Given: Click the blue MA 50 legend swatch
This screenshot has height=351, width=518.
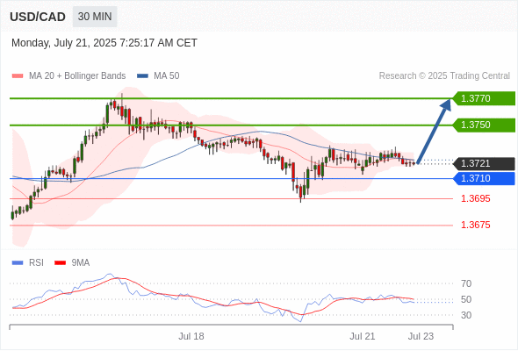Looking at the screenshot, I should 142,76.
